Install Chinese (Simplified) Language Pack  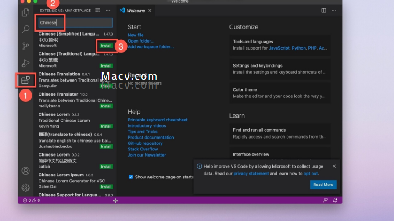click(106, 46)
